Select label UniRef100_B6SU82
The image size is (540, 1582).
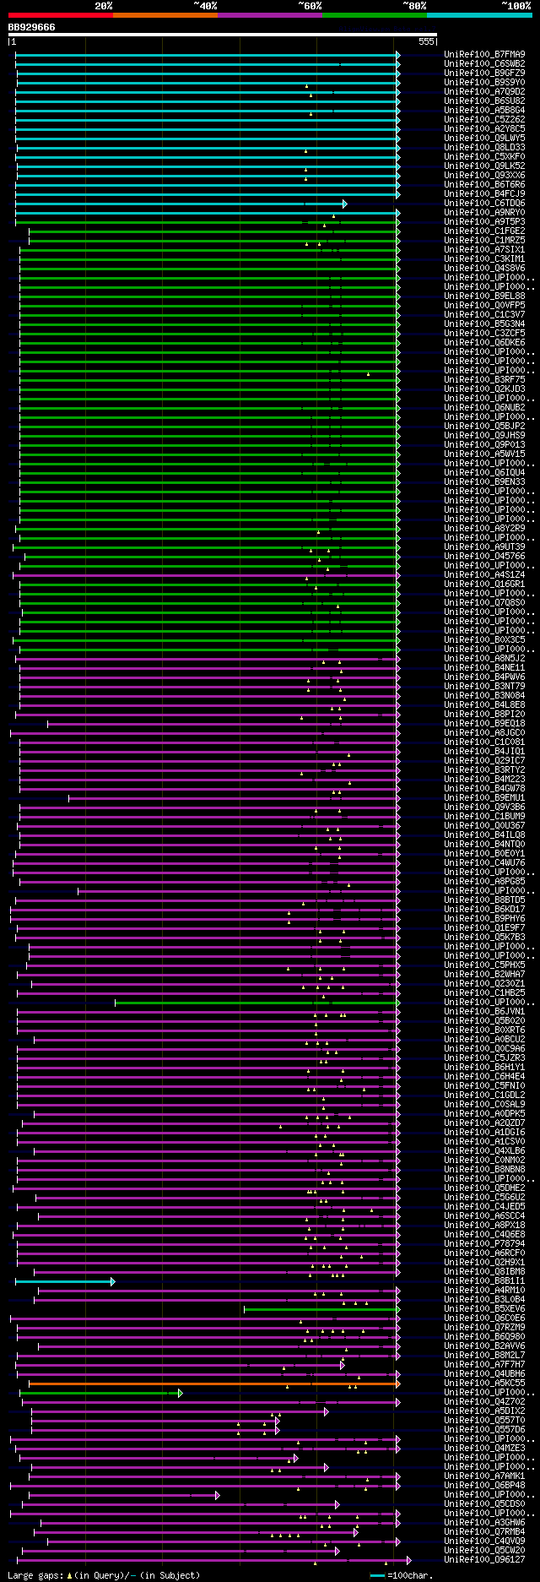click(484, 101)
